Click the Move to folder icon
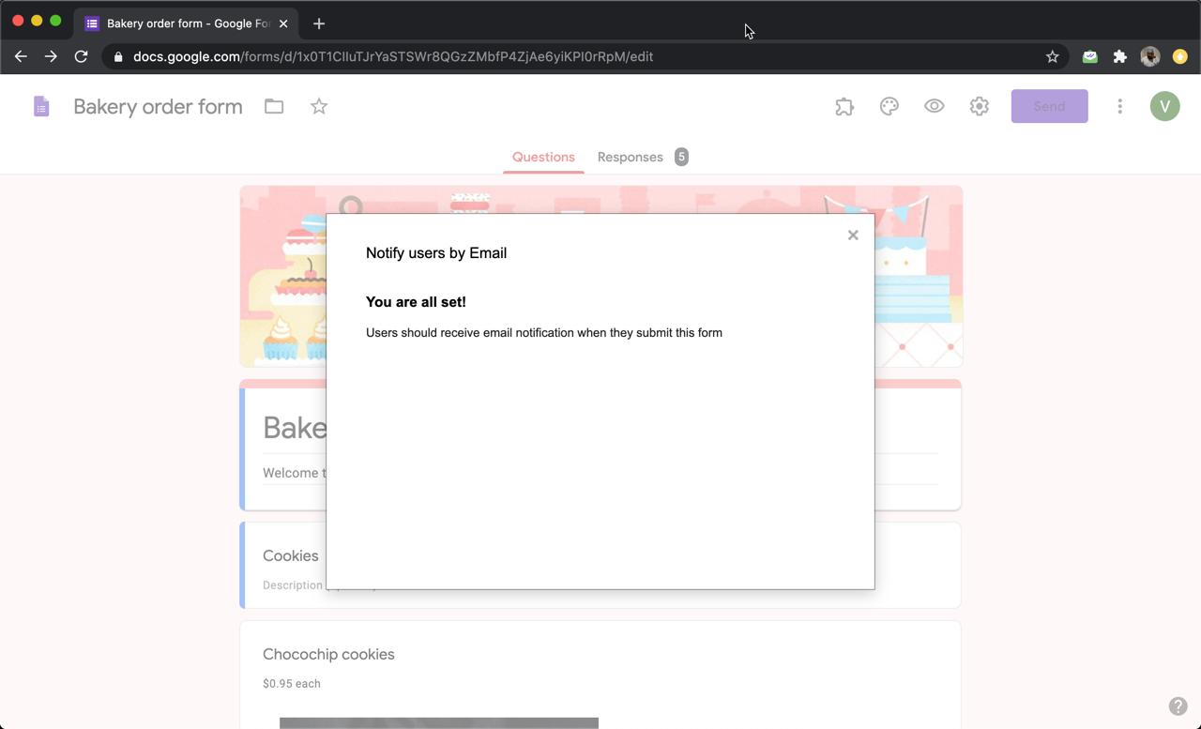This screenshot has height=729, width=1201. click(x=273, y=106)
